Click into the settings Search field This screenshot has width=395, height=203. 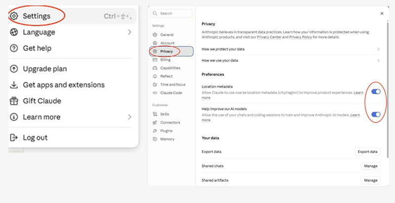171,13
